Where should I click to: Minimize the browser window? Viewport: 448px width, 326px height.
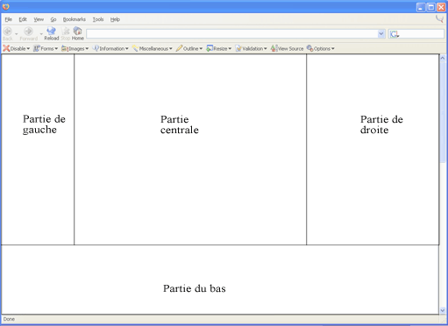421,7
